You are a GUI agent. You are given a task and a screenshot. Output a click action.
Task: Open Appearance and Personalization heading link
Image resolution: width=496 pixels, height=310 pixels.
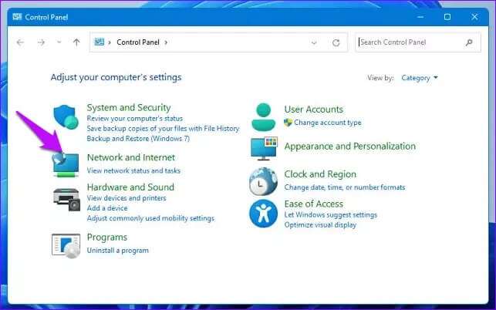pyautogui.click(x=350, y=147)
